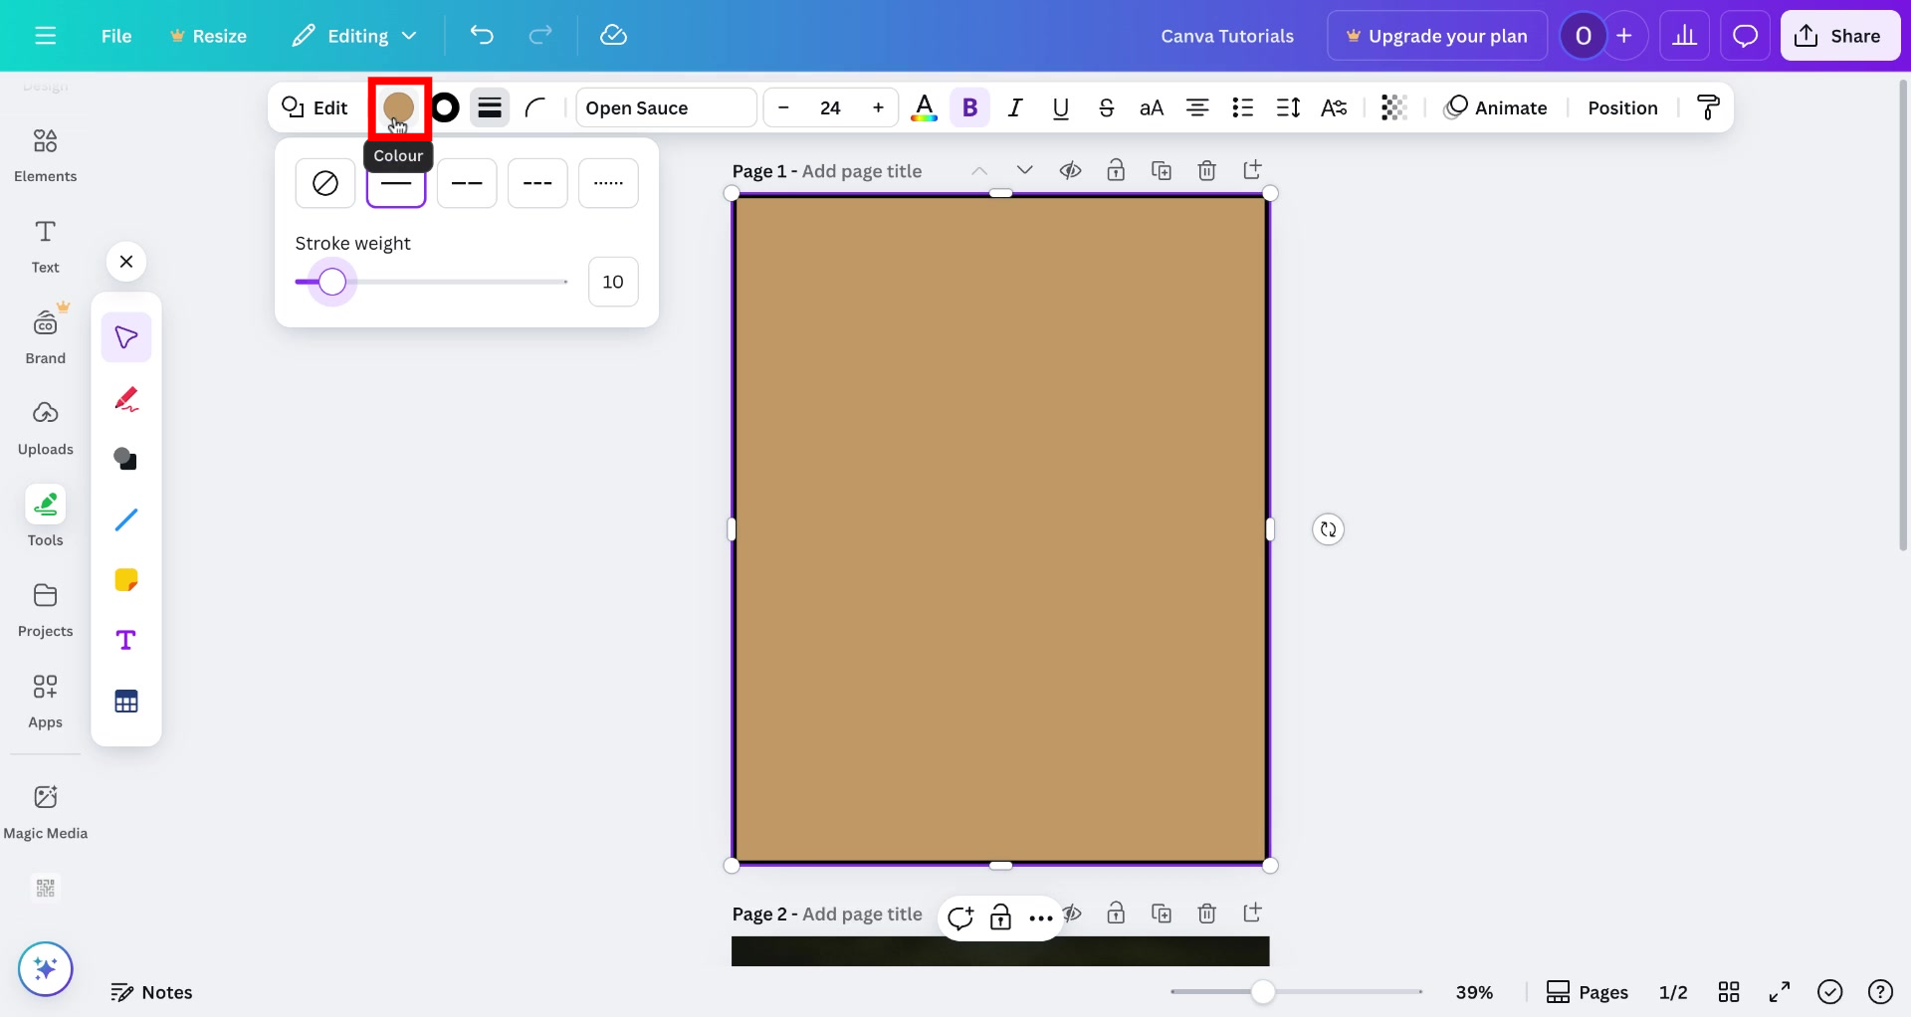The image size is (1911, 1017).
Task: Open the Elements panel
Action: 45,154
